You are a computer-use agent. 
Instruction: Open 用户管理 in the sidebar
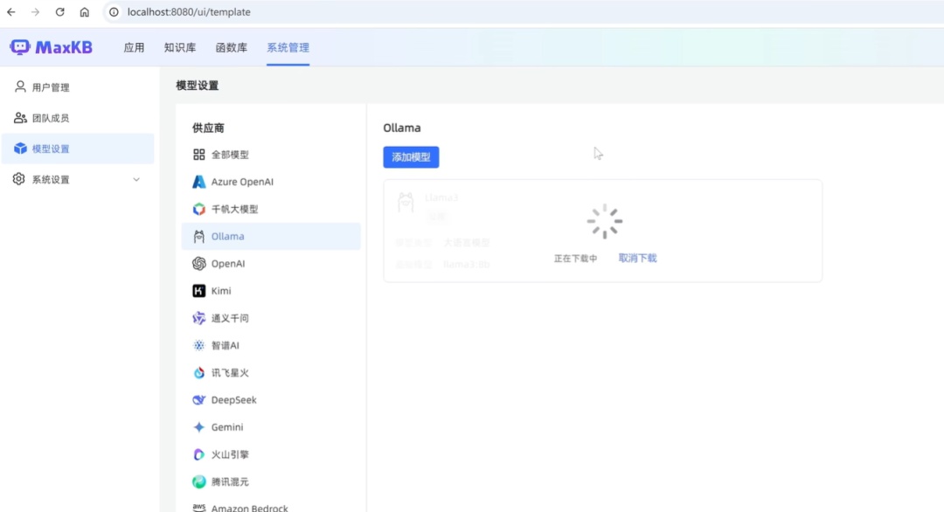click(x=51, y=87)
